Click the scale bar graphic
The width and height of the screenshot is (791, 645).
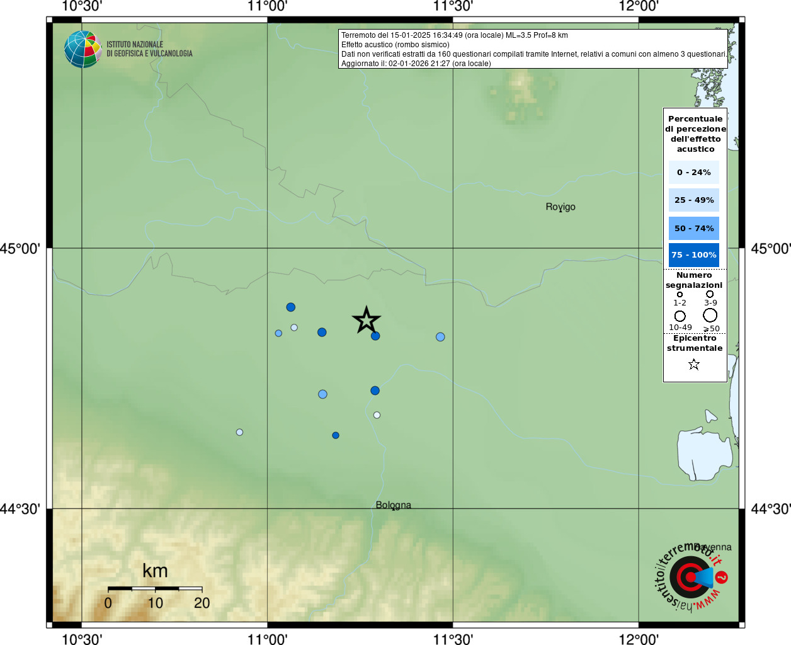tap(155, 588)
